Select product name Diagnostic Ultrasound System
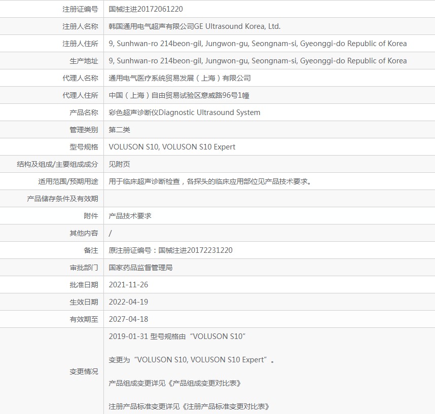The image size is (435, 414). 209,112
